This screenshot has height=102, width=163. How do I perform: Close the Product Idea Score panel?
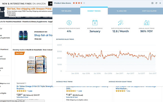coord(160,3)
